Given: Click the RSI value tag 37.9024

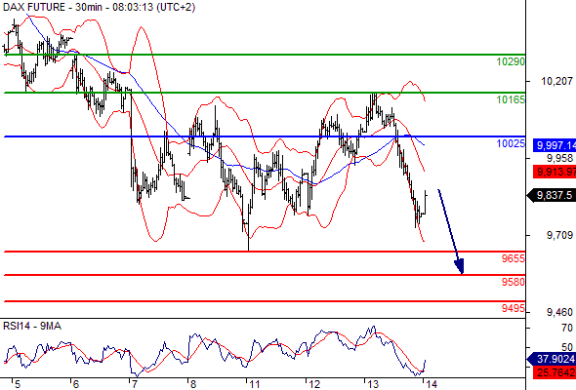Looking at the screenshot, I should [552, 359].
